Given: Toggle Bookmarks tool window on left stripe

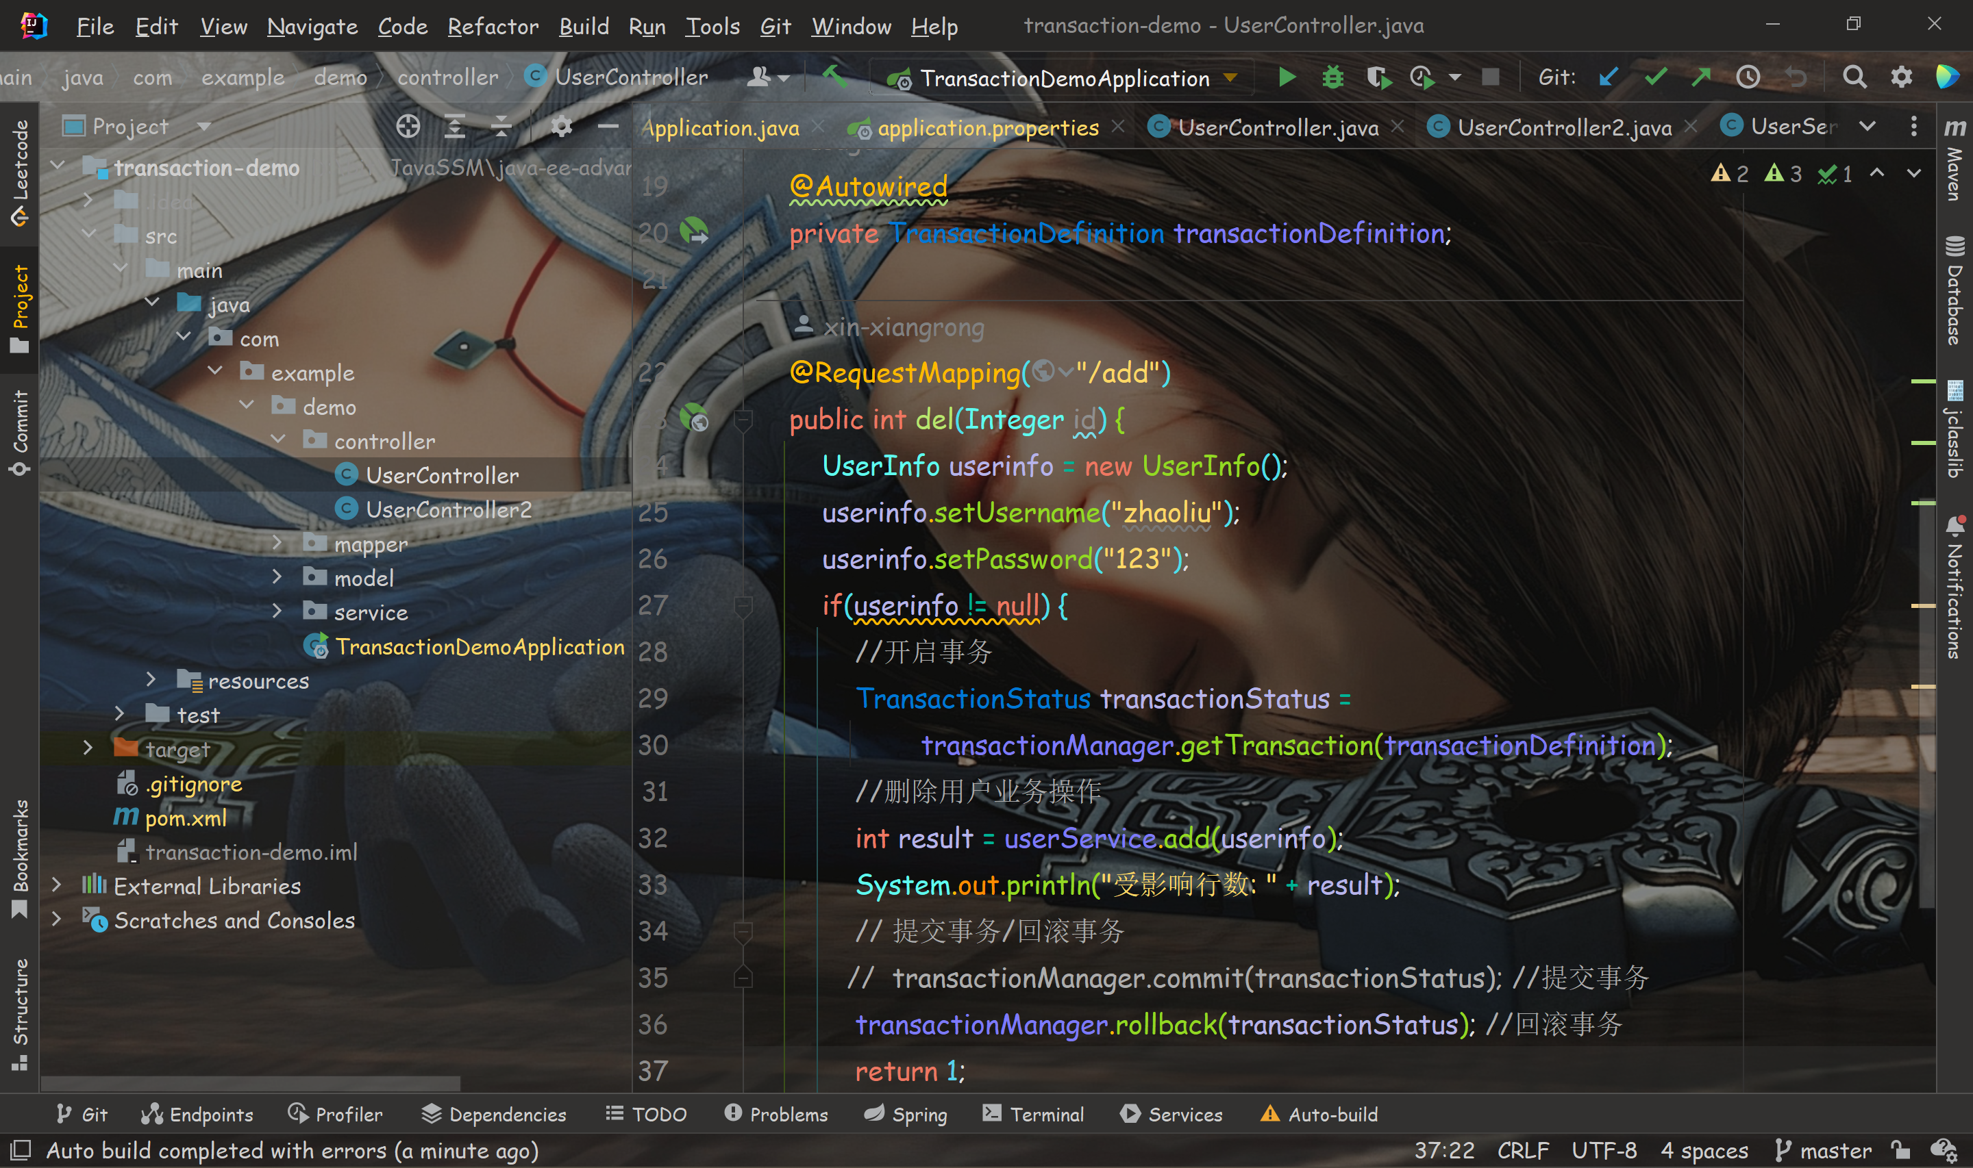Looking at the screenshot, I should point(21,859).
